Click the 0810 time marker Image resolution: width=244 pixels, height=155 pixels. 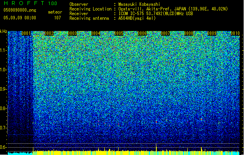coord(235,33)
